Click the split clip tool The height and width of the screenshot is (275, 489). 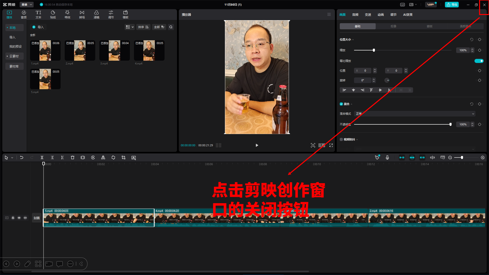(x=42, y=158)
